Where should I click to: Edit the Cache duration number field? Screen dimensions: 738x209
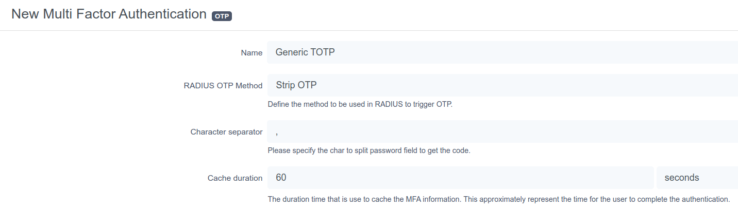460,178
